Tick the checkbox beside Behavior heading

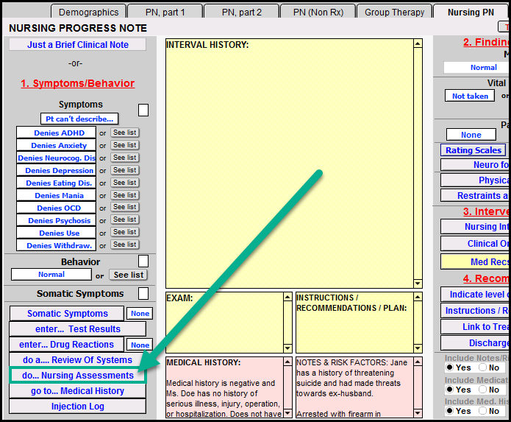point(143,261)
